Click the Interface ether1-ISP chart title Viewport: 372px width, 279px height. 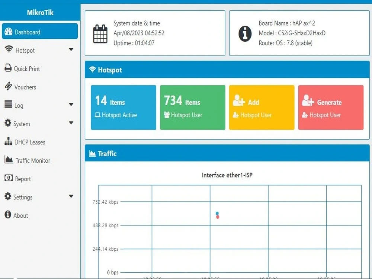(227, 175)
